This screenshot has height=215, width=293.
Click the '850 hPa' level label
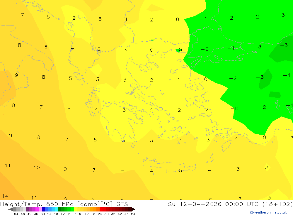[60, 204]
